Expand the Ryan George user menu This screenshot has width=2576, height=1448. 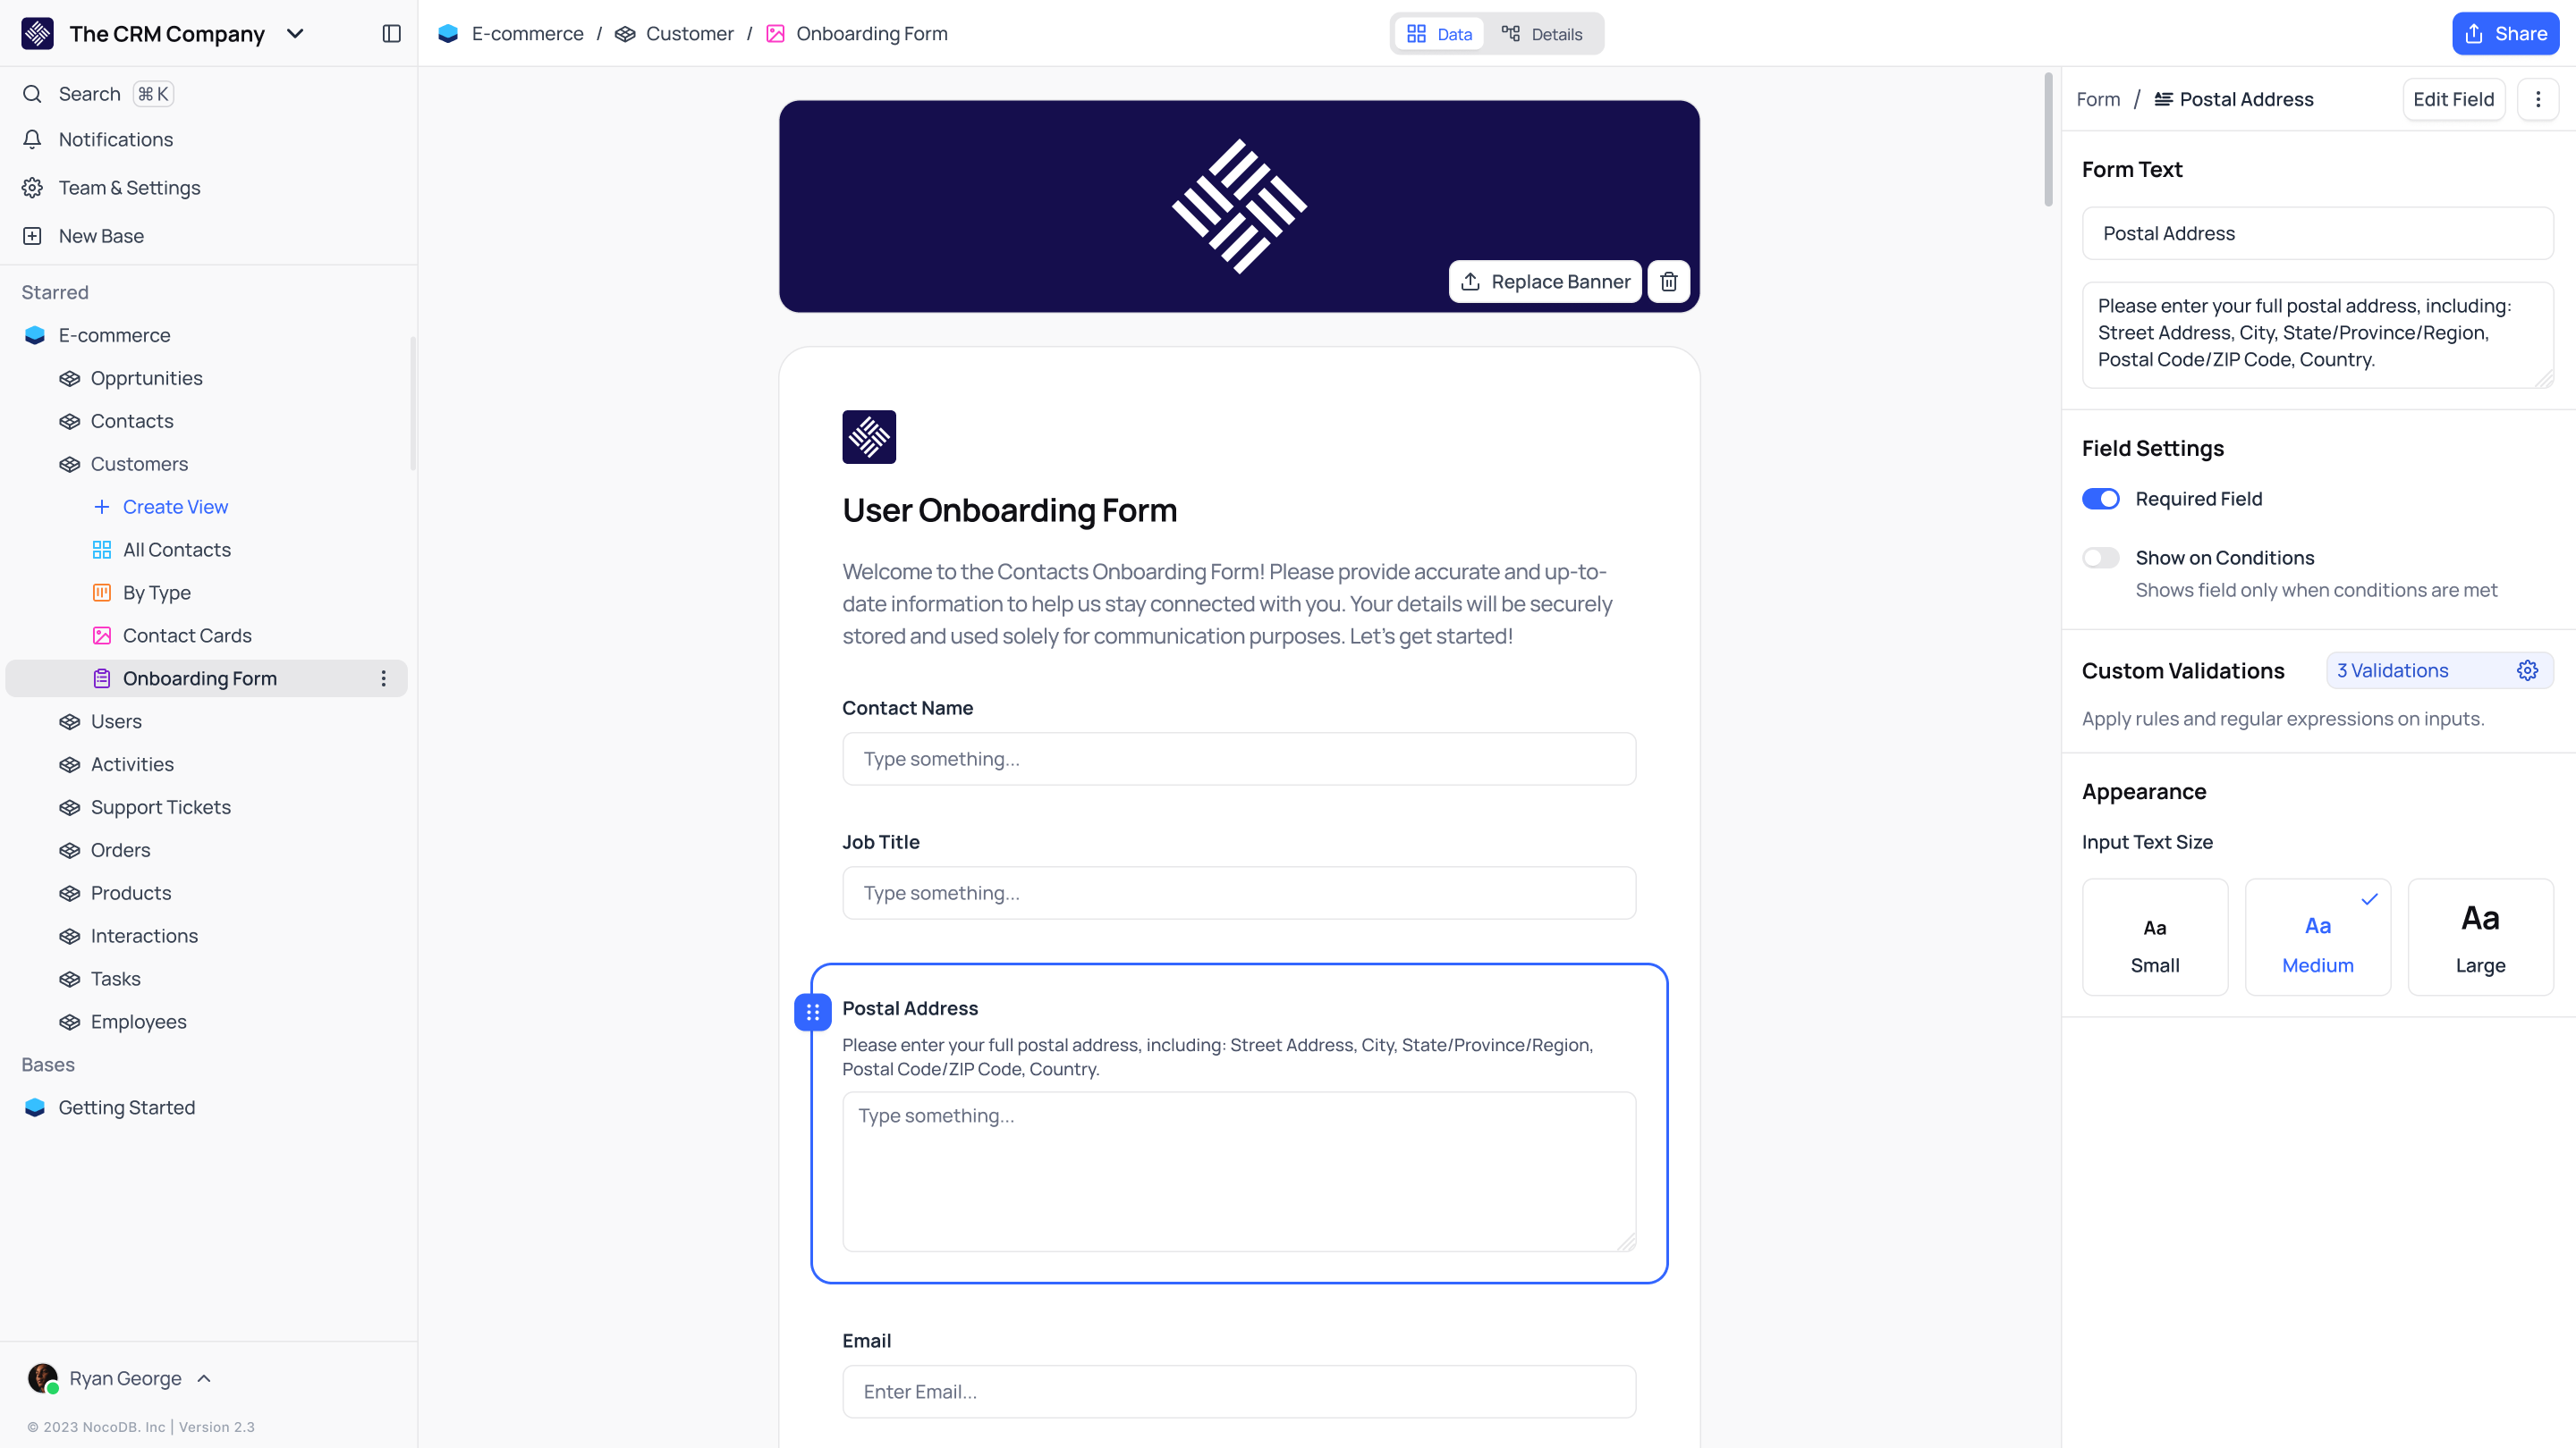tap(204, 1378)
